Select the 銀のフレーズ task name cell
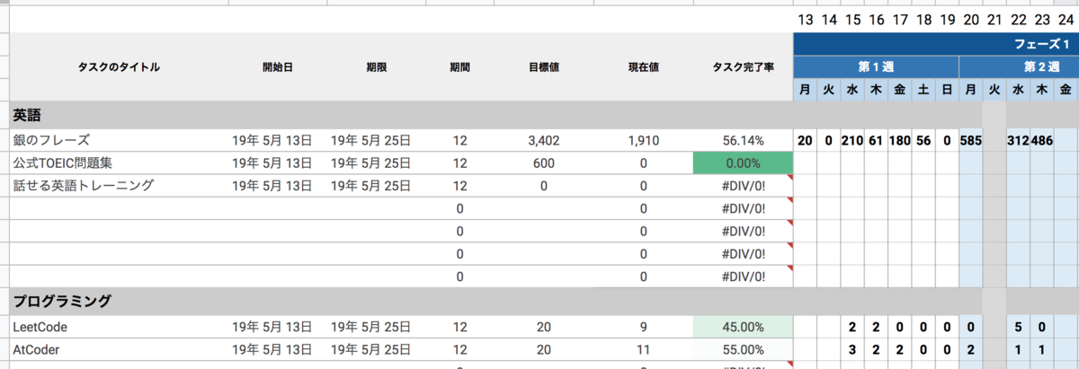This screenshot has width=1079, height=369. (x=119, y=140)
